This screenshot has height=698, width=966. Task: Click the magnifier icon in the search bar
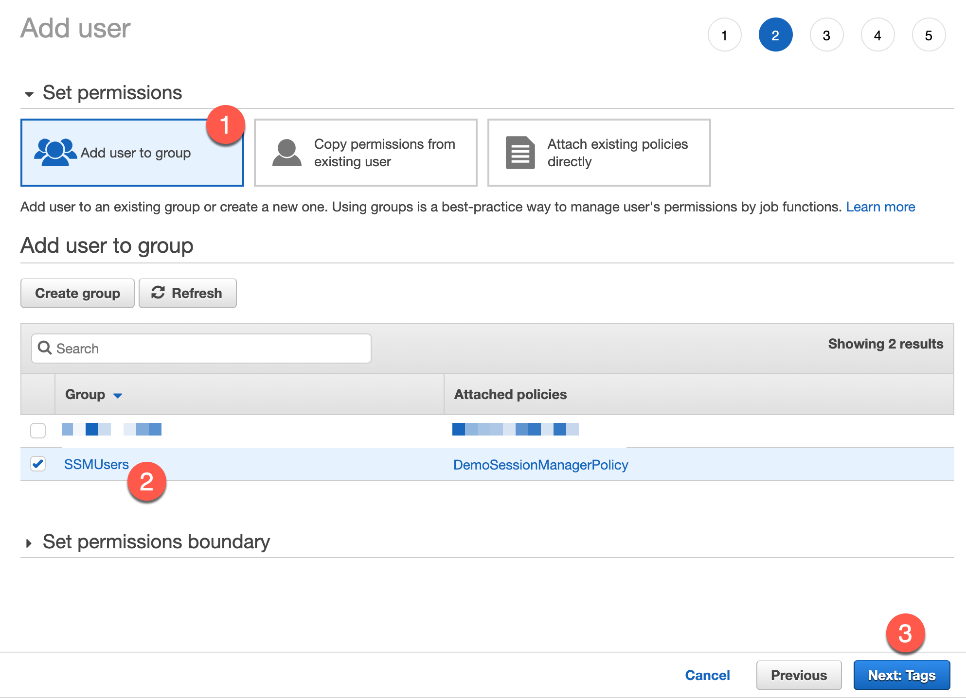[x=45, y=348]
